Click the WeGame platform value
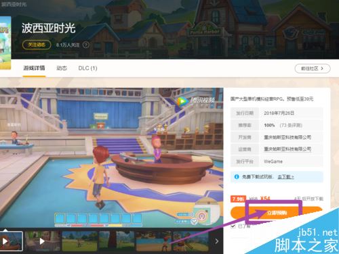339x254 pixels. 273,161
